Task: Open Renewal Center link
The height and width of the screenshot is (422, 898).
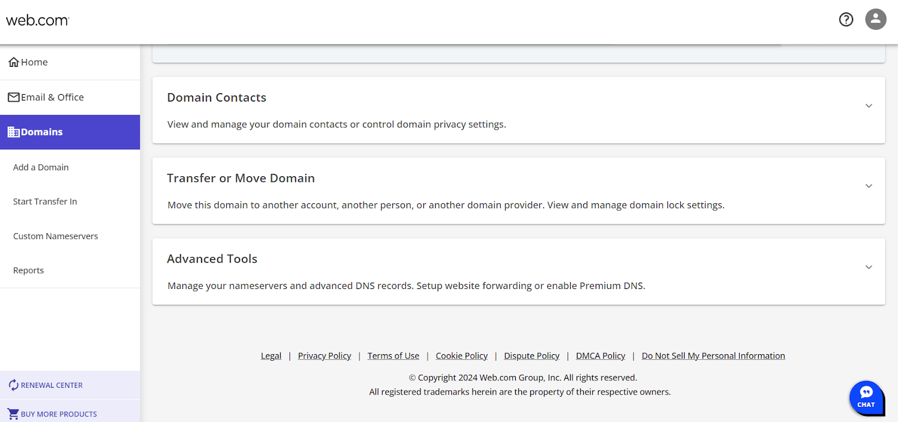Action: tap(52, 385)
